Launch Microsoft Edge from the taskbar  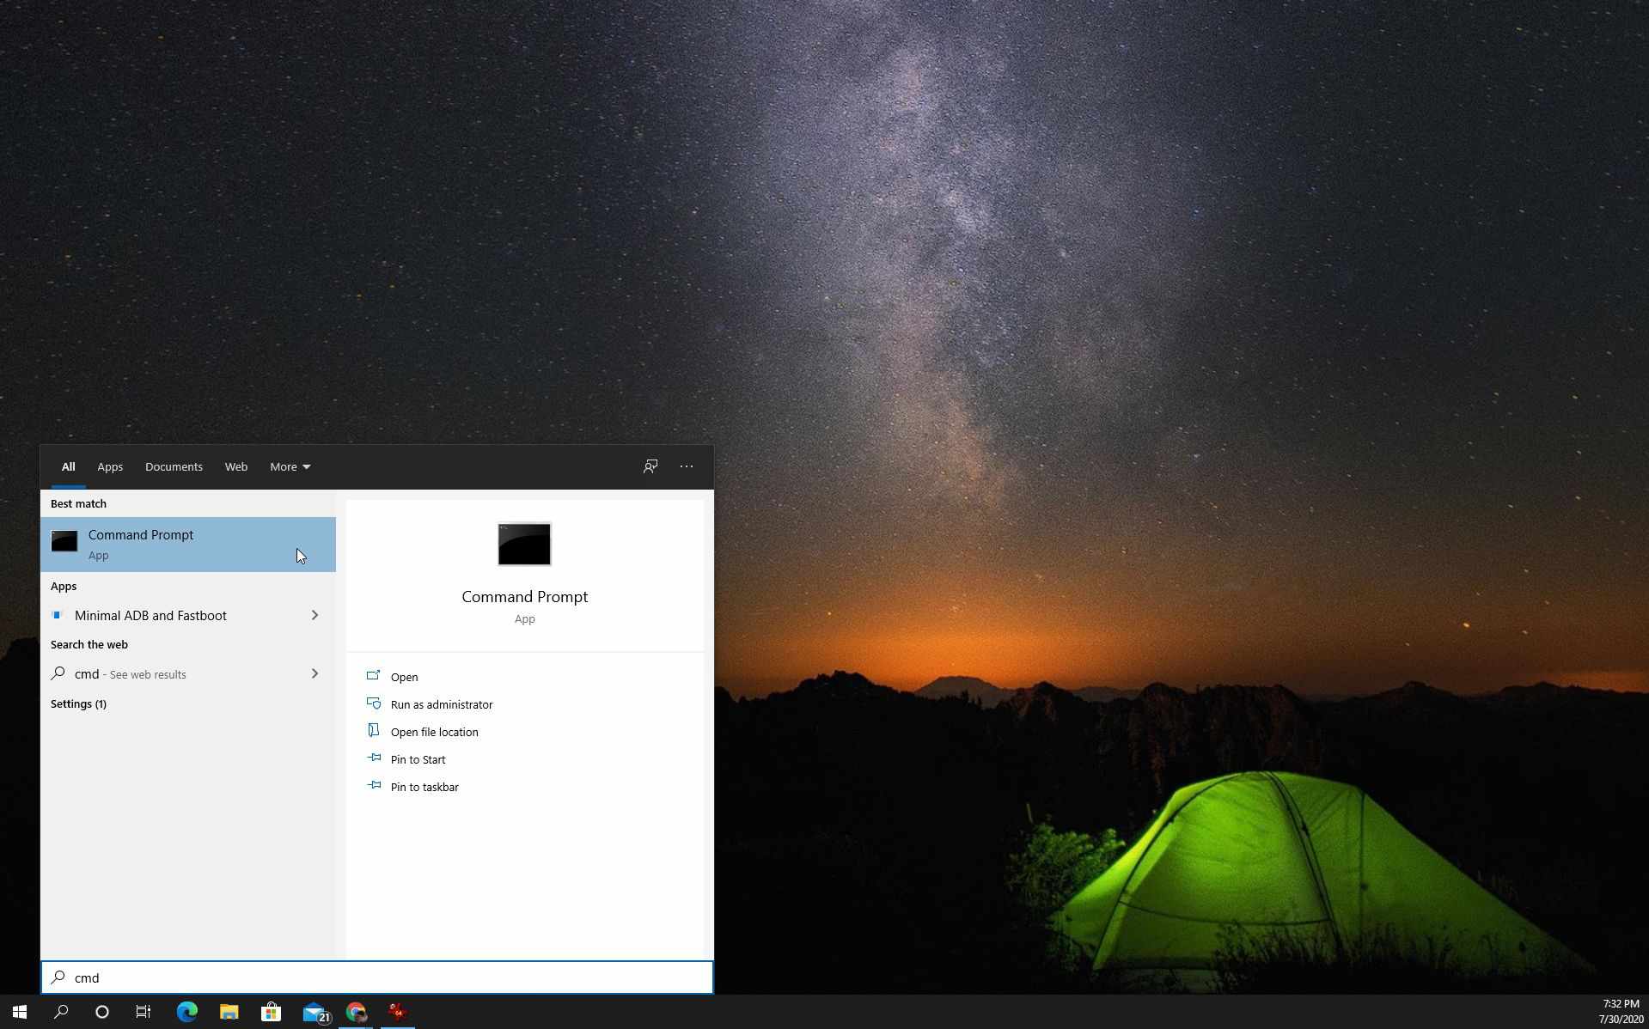tap(186, 1012)
